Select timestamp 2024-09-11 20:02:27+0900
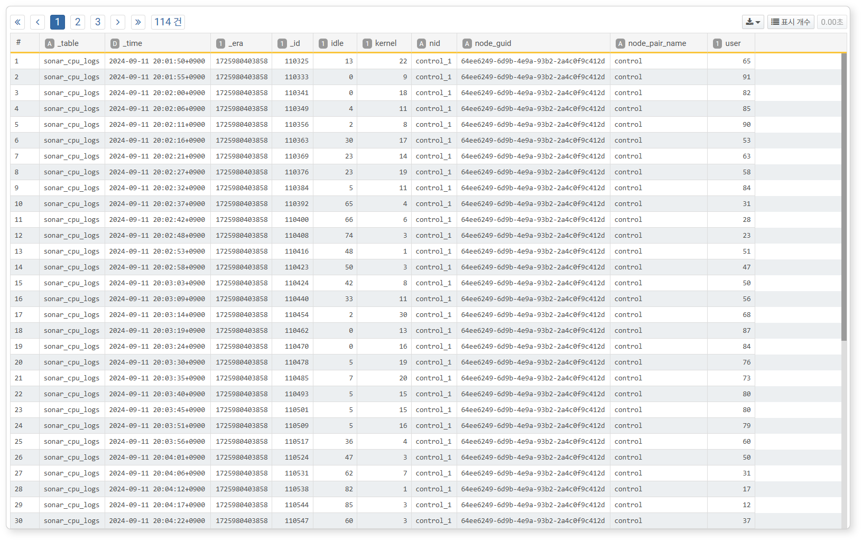Screen dimensions: 862x541 (x=157, y=172)
